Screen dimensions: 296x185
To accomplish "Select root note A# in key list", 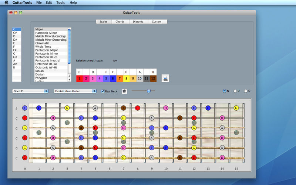I will point(17,64).
